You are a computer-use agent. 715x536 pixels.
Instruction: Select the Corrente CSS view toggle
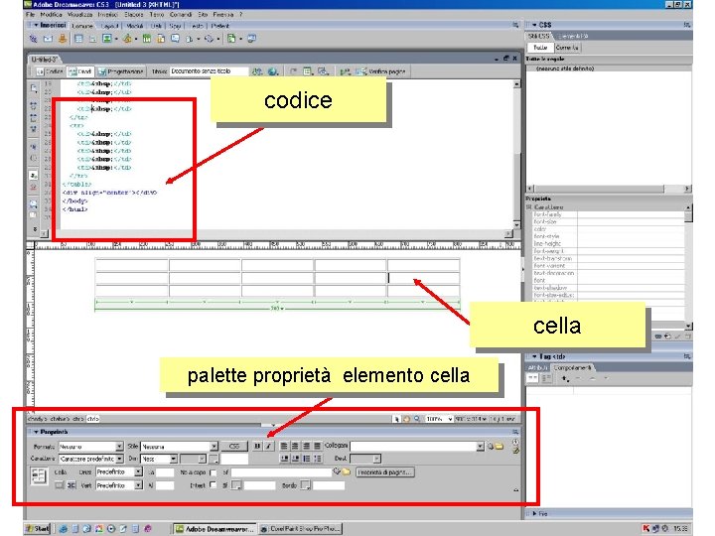click(567, 48)
